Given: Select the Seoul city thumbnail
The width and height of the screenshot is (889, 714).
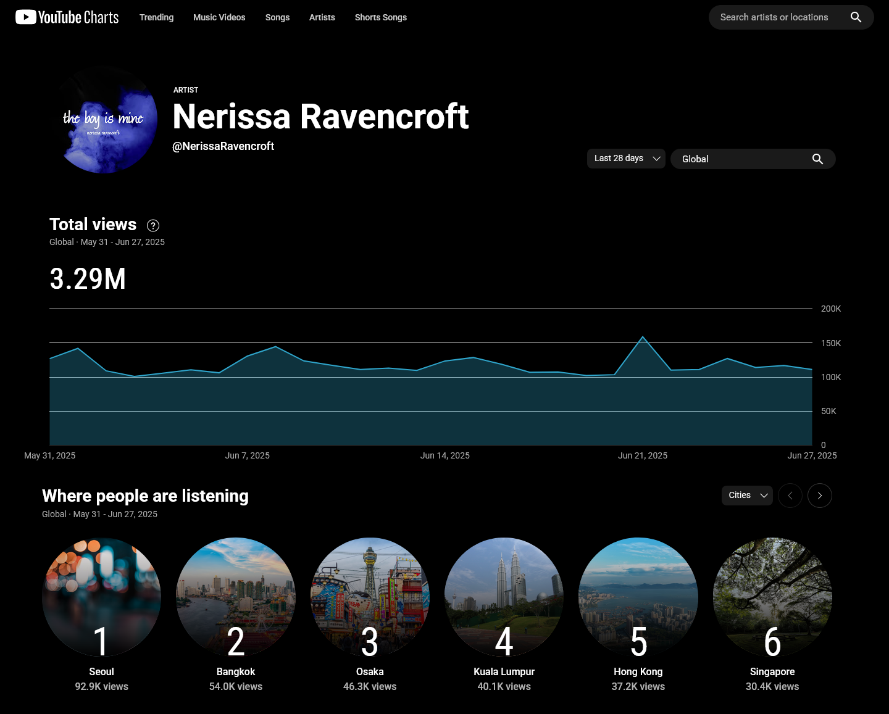Looking at the screenshot, I should point(101,597).
